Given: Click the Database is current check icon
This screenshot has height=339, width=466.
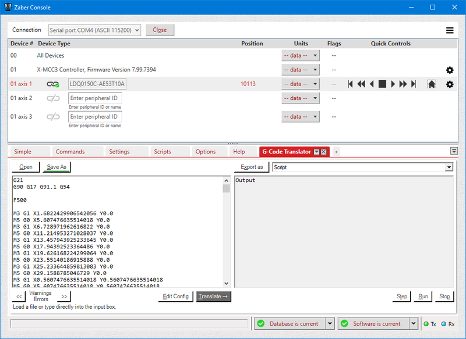Looking at the screenshot, I should pyautogui.click(x=261, y=323).
